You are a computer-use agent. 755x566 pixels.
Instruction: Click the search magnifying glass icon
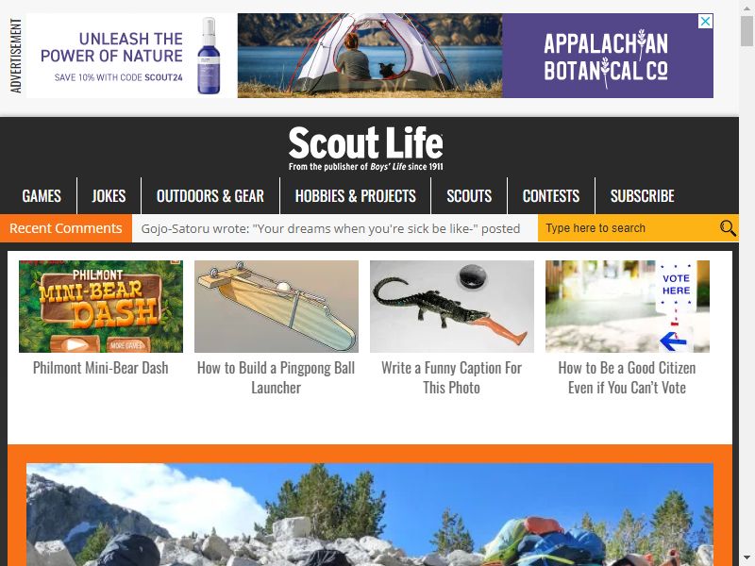click(x=728, y=228)
